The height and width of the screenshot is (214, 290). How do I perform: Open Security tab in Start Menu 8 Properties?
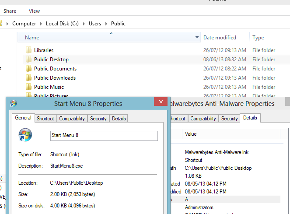(98, 118)
